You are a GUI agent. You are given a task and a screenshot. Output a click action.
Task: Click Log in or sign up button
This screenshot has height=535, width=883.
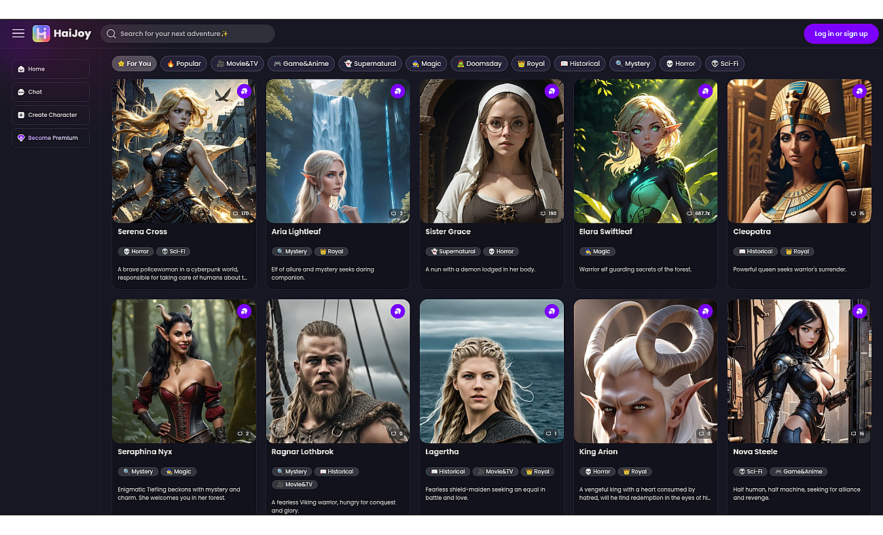[x=841, y=33]
